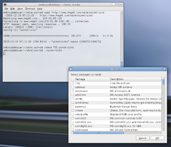171x147 pixels.
Task: Click the 'Select packages to install' label
Action: tap(86, 74)
